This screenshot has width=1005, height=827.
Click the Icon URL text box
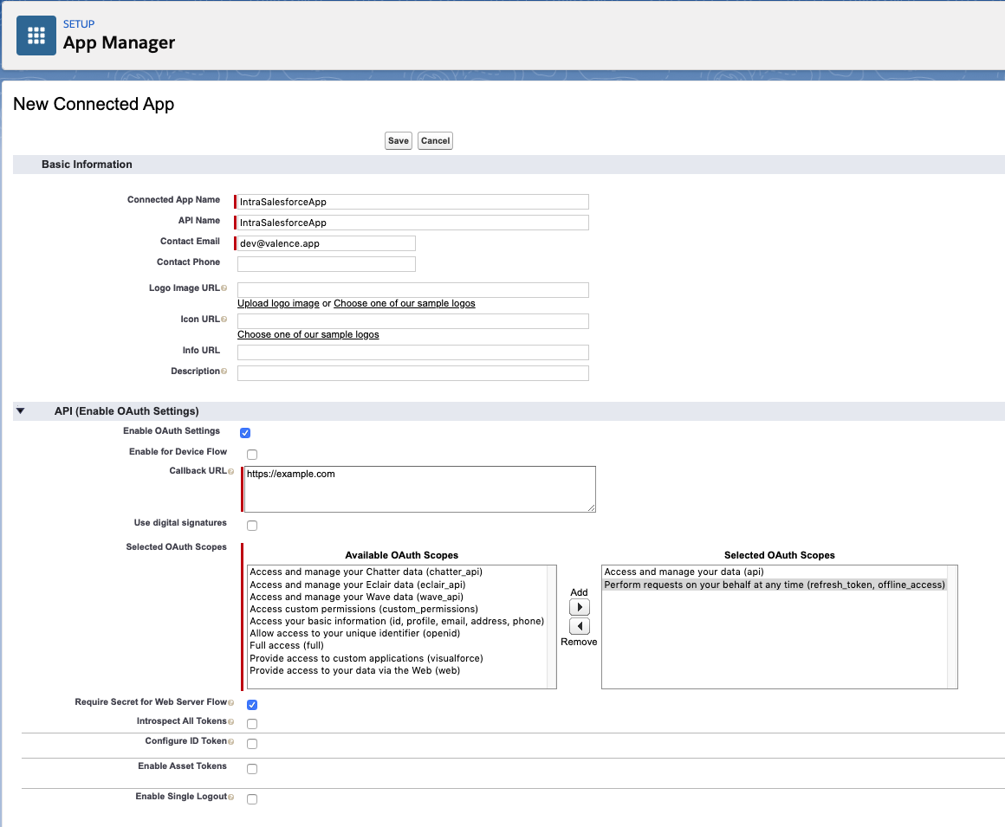click(412, 321)
